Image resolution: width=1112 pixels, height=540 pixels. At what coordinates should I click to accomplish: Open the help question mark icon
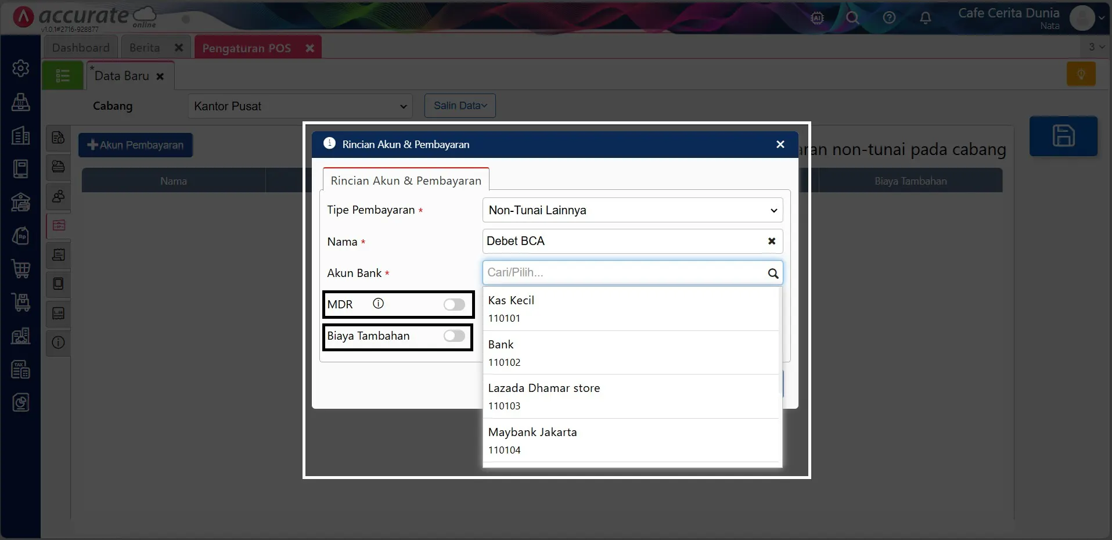pyautogui.click(x=889, y=18)
